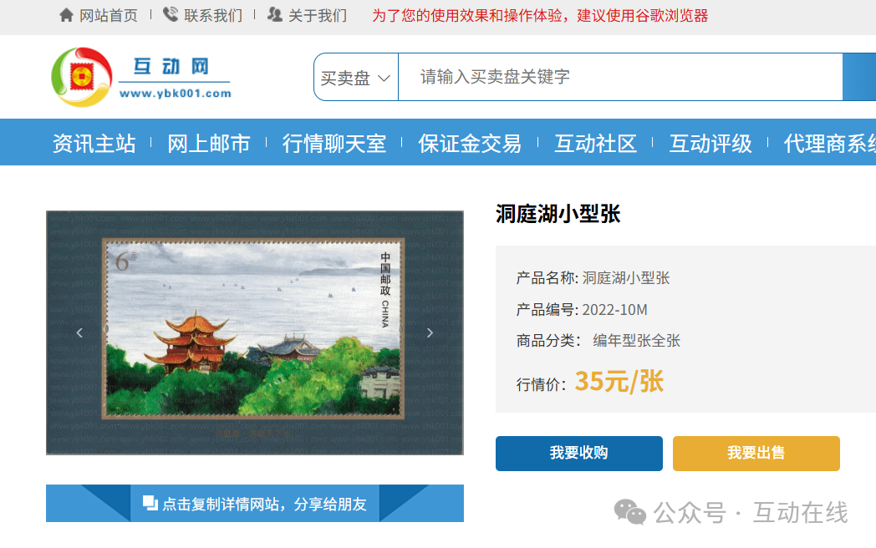Click the 洞庭湖 stamp image thumbnail
876x548 pixels.
(254, 332)
